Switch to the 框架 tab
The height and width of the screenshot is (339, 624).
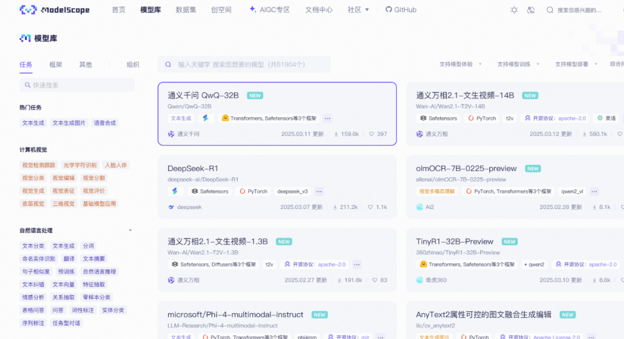(55, 65)
